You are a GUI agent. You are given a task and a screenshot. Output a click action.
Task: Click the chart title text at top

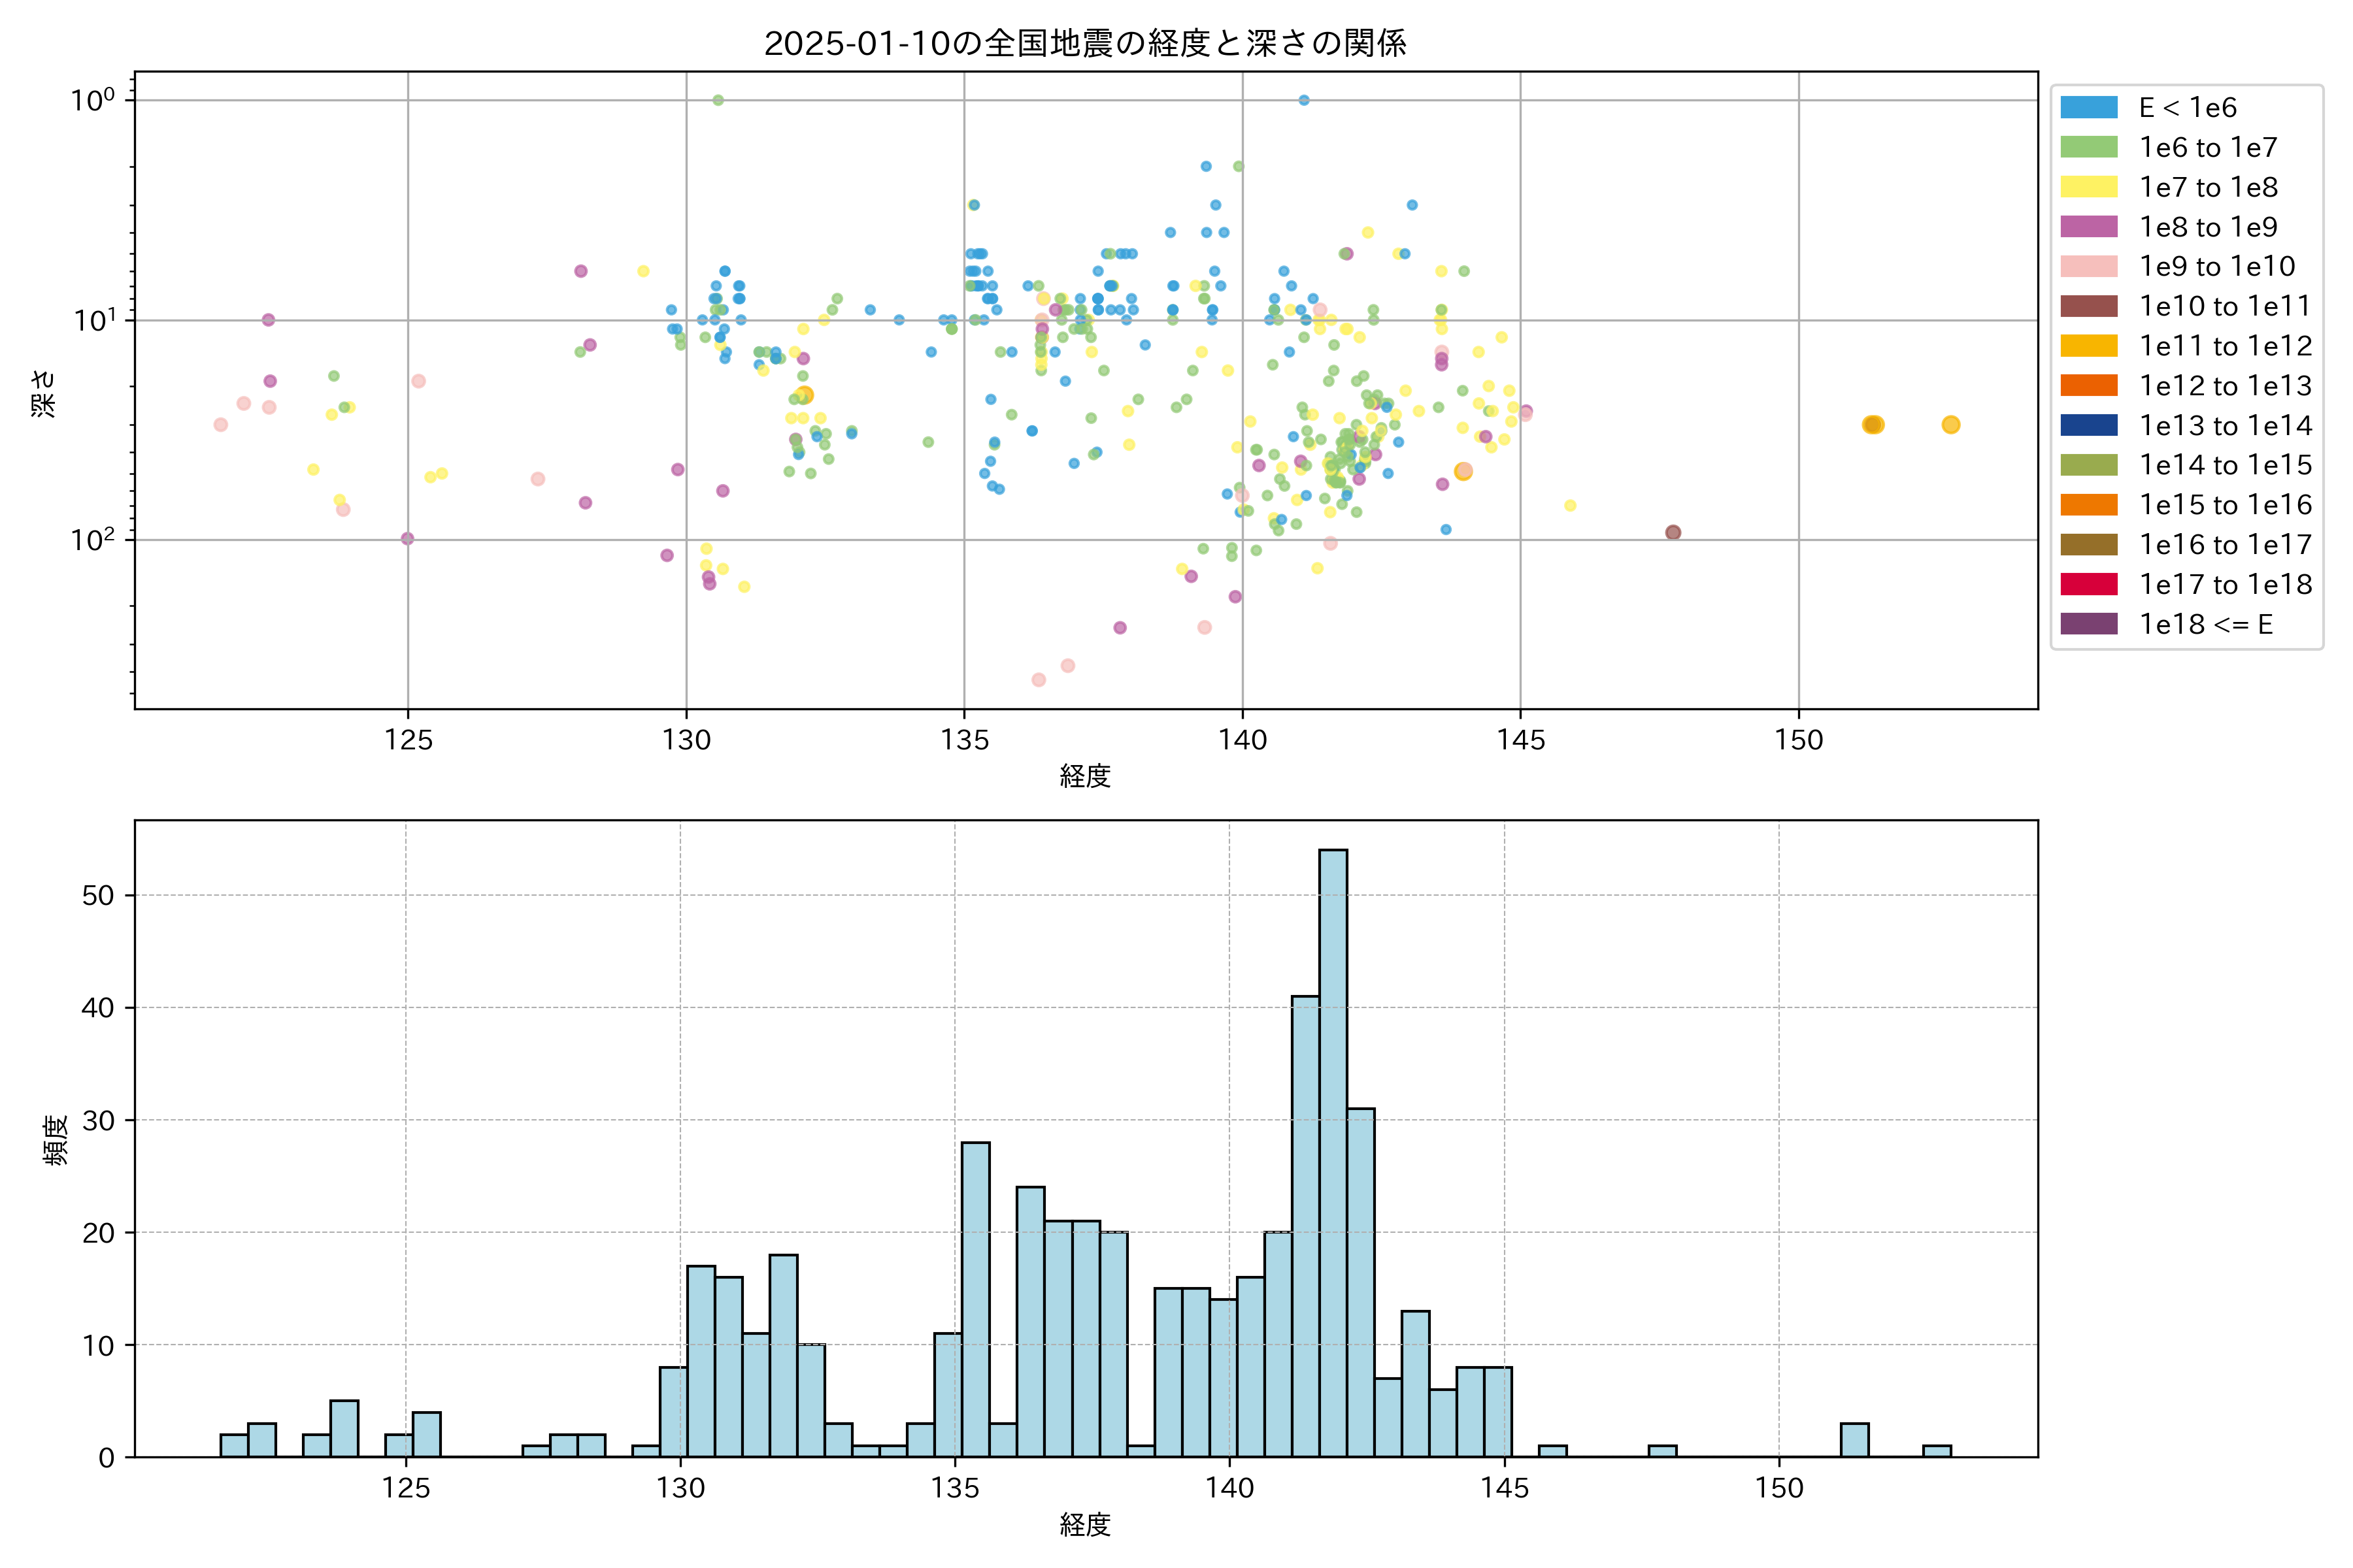point(1086,43)
